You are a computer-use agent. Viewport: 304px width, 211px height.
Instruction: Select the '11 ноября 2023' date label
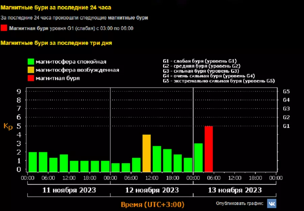click(x=69, y=190)
